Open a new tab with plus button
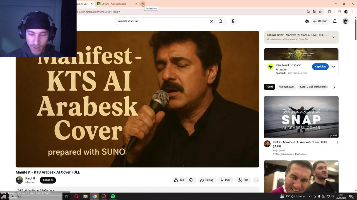This screenshot has height=200, width=357. pyautogui.click(x=143, y=4)
